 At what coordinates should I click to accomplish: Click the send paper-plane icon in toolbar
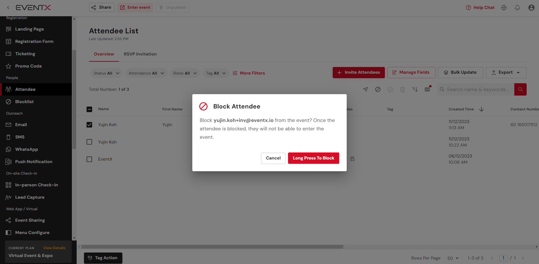(x=366, y=89)
